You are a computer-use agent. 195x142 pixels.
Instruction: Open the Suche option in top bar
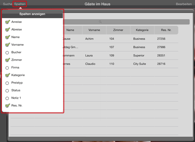(8, 4)
